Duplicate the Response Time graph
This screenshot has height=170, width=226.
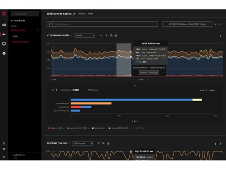pos(104,143)
